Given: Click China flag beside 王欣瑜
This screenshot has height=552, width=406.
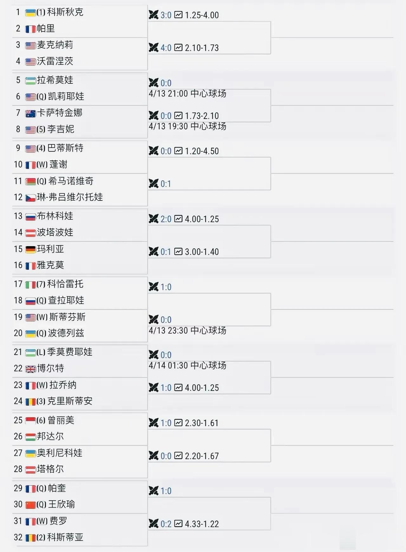Looking at the screenshot, I should [x=30, y=505].
